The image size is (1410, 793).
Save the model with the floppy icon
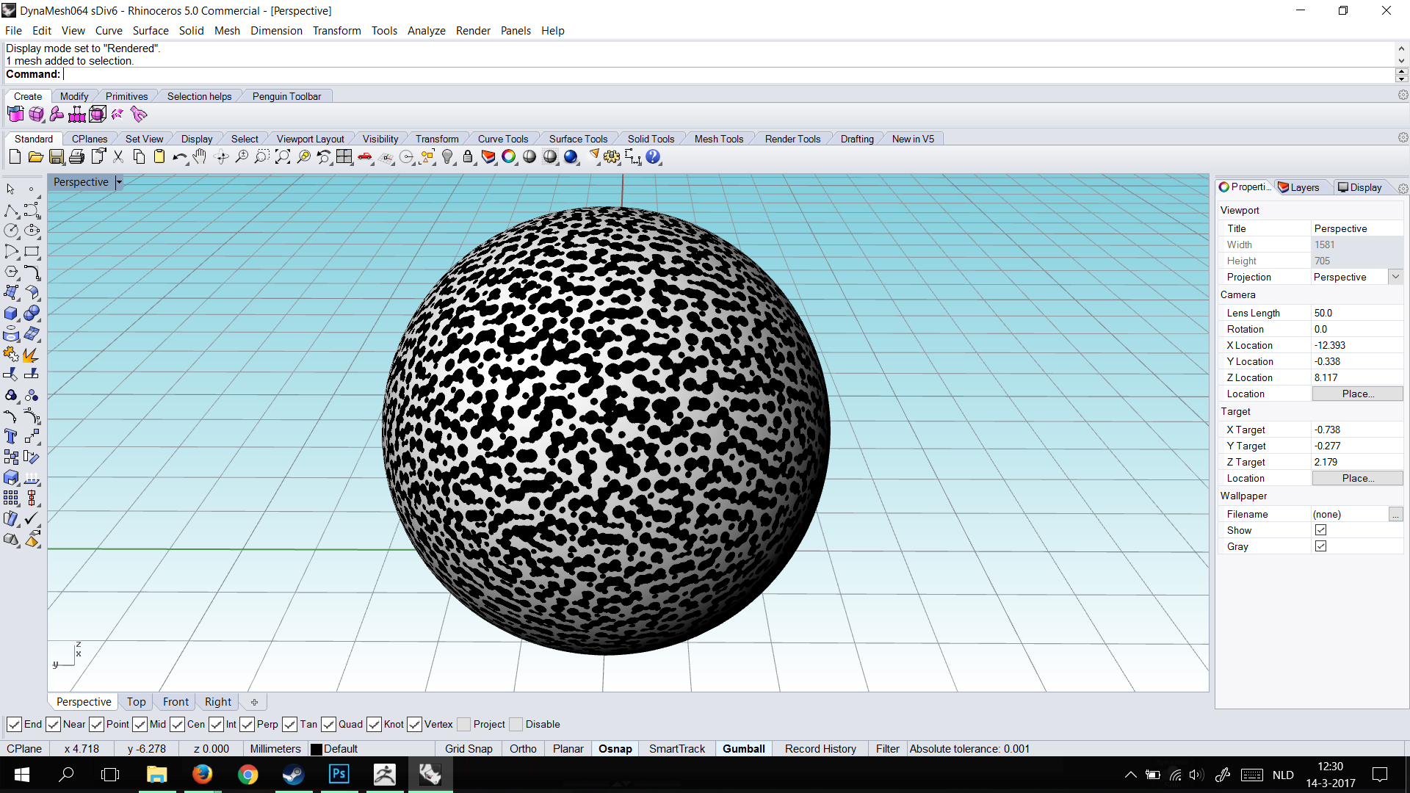coord(56,156)
